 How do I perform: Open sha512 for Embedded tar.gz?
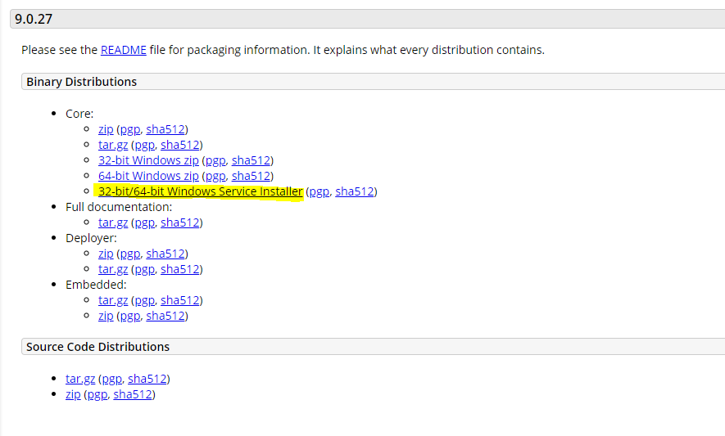[x=180, y=300]
